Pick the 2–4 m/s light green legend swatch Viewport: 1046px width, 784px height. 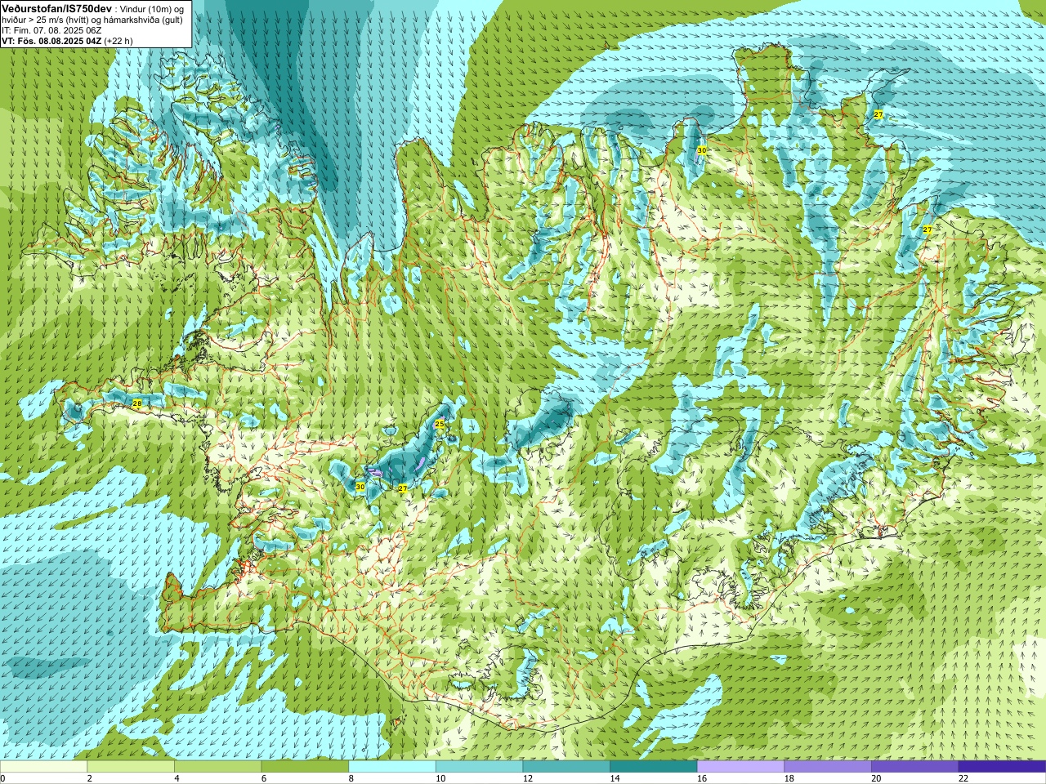131,767
